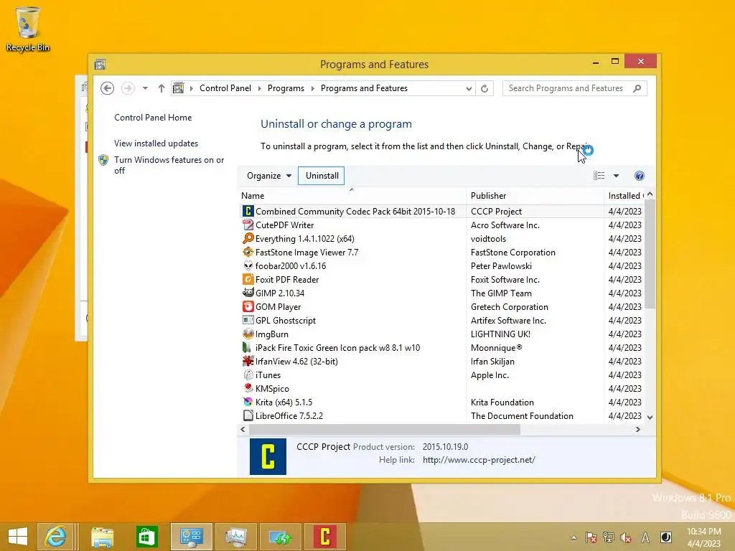The image size is (735, 551).
Task: Click the Programs and Features breadcrumb
Action: pos(364,88)
